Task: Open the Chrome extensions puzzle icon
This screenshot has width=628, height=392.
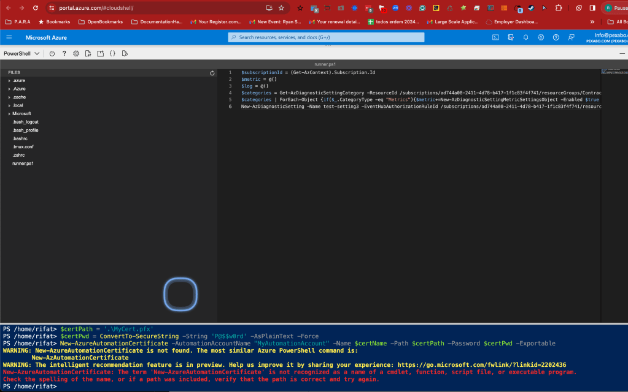Action: [x=559, y=8]
